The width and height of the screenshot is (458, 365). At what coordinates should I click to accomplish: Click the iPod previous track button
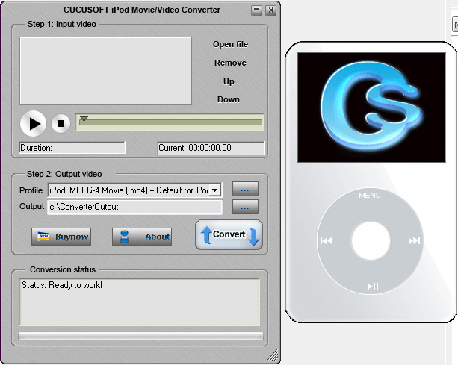pos(326,240)
